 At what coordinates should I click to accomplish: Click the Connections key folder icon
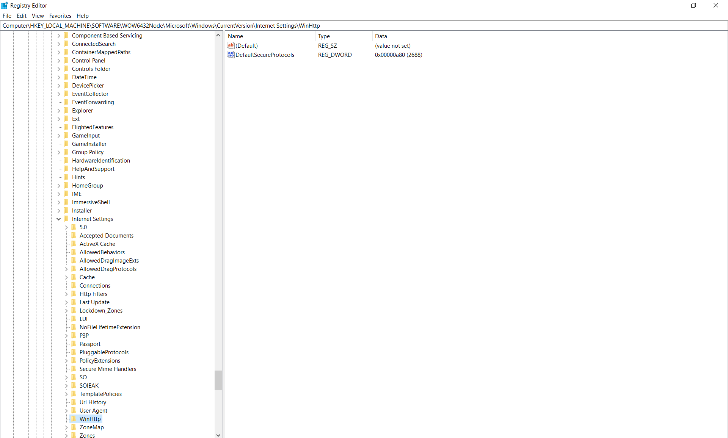click(x=74, y=285)
